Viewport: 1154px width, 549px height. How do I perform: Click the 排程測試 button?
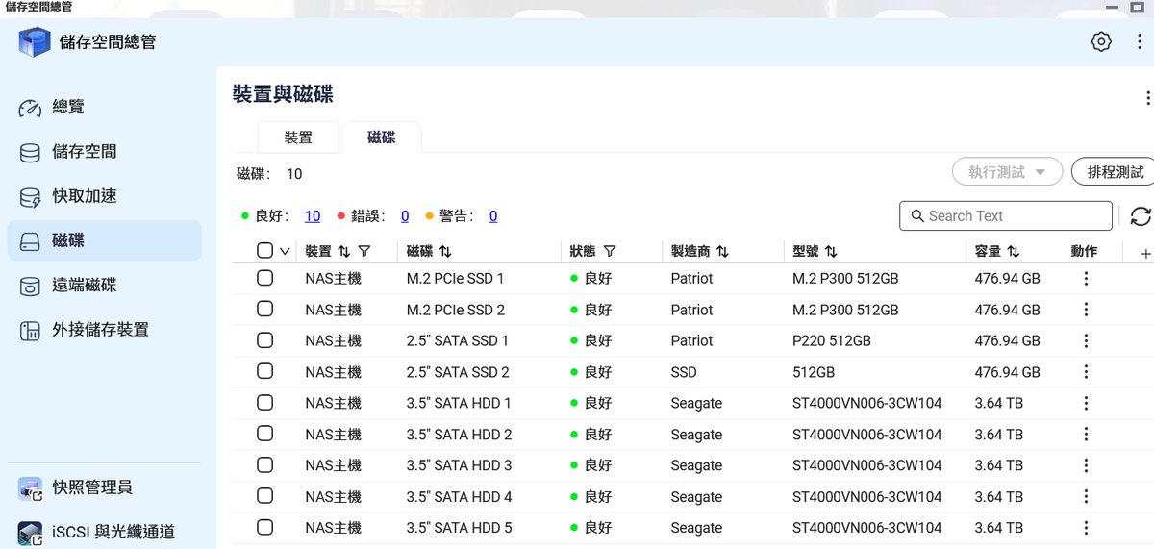[1116, 172]
